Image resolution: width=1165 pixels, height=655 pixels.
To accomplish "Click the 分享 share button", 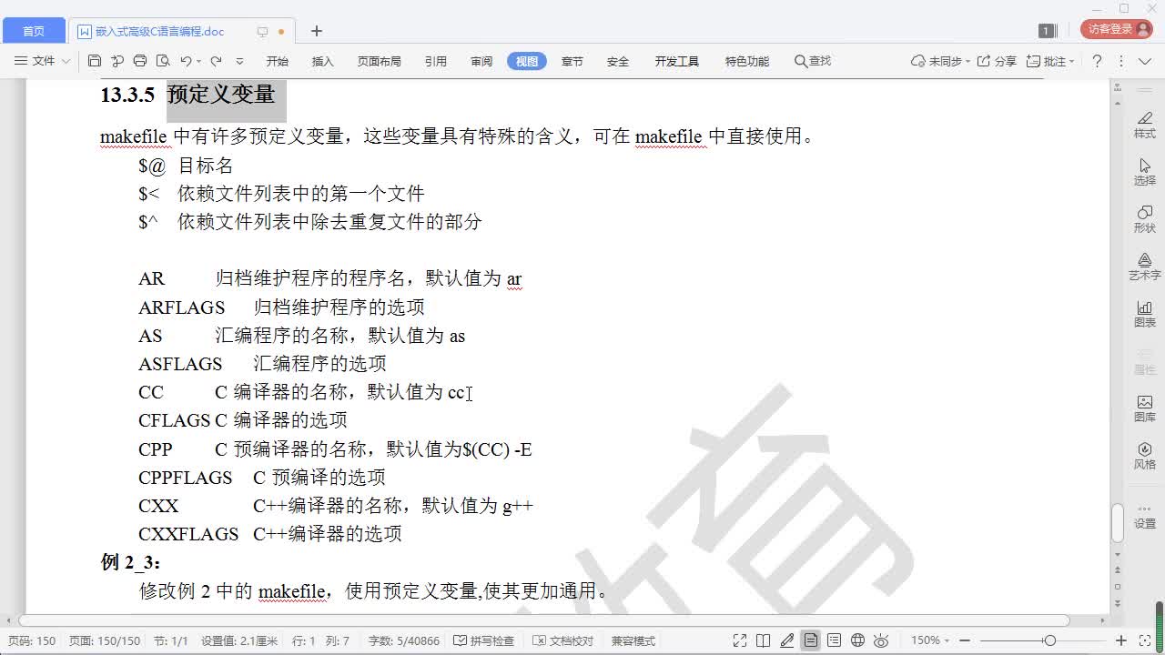I will click(x=997, y=61).
